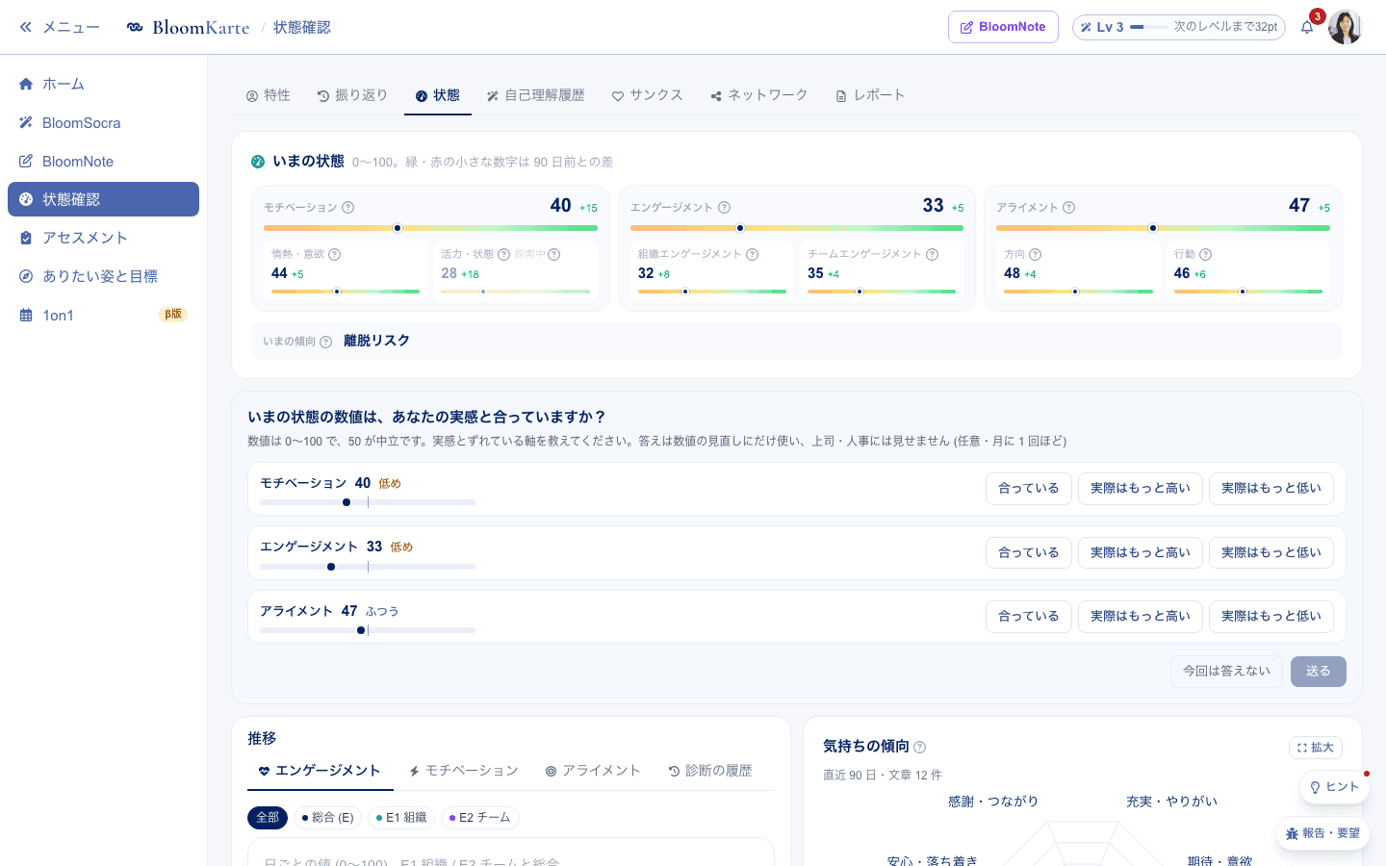Open the ヒント floating button
Screen dimensions: 1386x866
(1334, 787)
